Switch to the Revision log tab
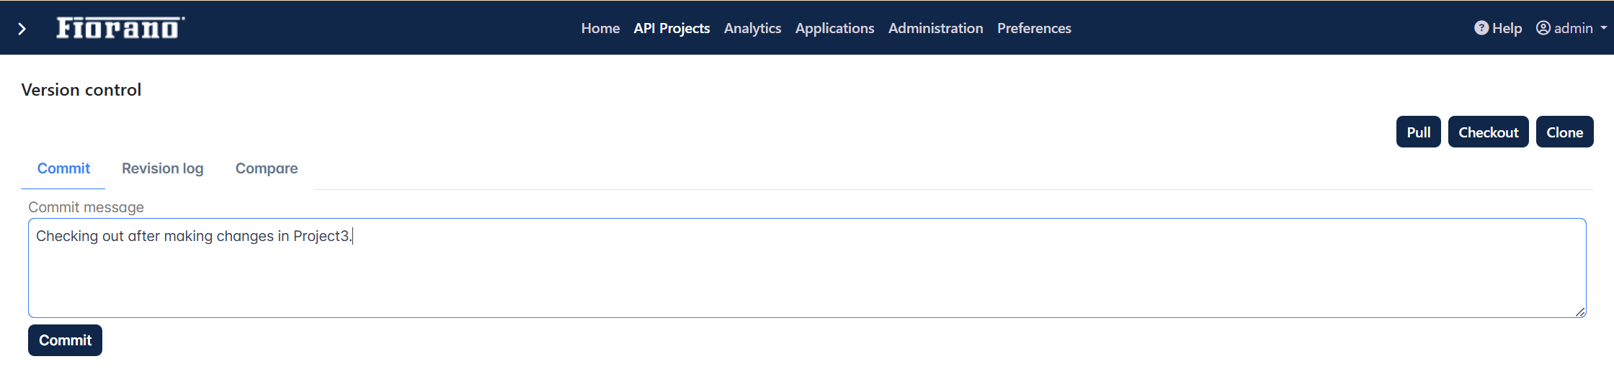The height and width of the screenshot is (382, 1614). pyautogui.click(x=163, y=168)
